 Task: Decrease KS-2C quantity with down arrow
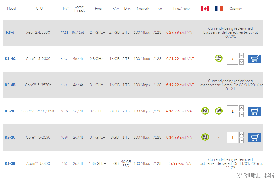tap(242, 141)
